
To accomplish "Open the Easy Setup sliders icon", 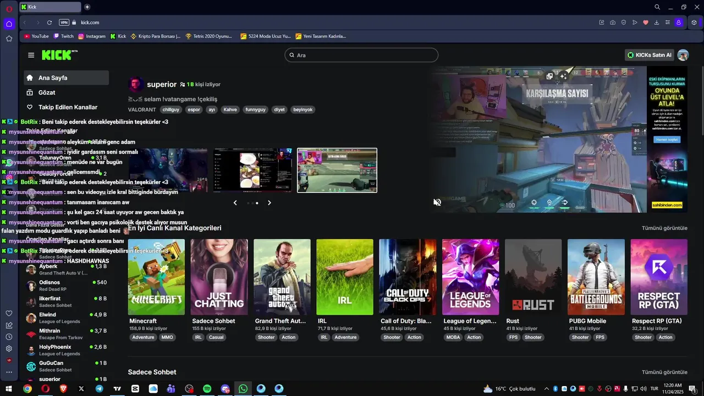I will pos(668,23).
